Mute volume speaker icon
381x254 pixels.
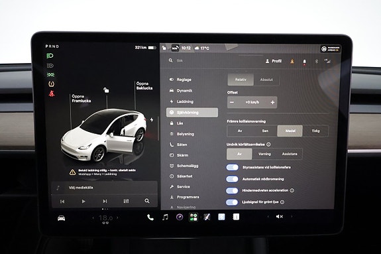[x=280, y=216]
